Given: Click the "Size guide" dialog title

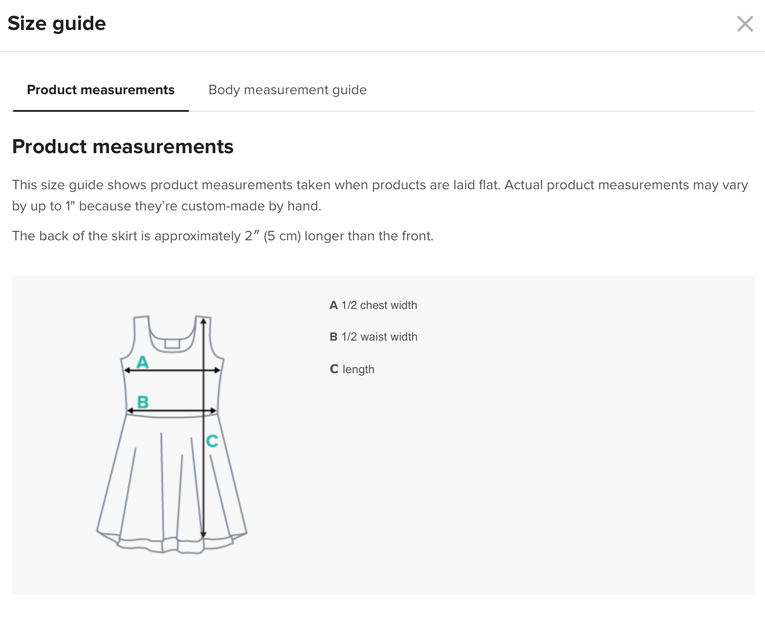Looking at the screenshot, I should (57, 24).
